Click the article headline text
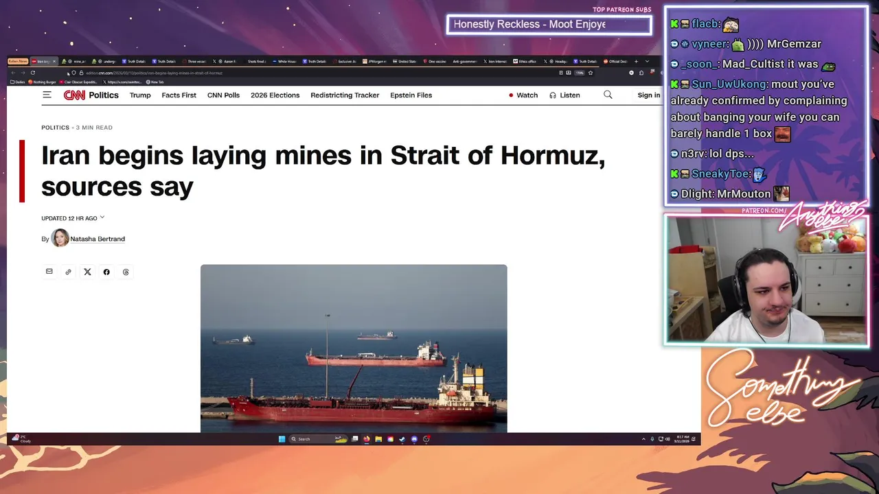This screenshot has height=494, width=879. (x=323, y=170)
